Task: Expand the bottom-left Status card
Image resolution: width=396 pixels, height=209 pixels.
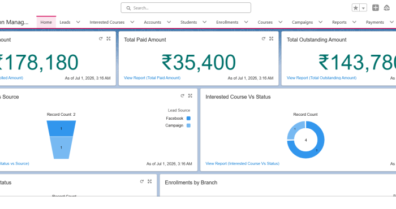Action: click(x=150, y=181)
